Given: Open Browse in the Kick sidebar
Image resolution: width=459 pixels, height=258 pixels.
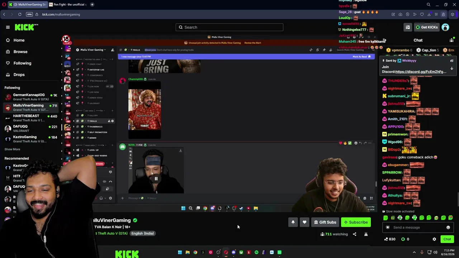Looking at the screenshot, I should (20, 52).
